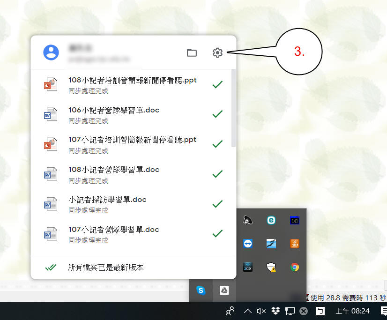Open 107小記者培訓營簡報新聞停看聽.ppt file entry
Screen dimensions: 387x320
tap(131, 144)
